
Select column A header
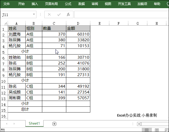[x=16, y=23]
